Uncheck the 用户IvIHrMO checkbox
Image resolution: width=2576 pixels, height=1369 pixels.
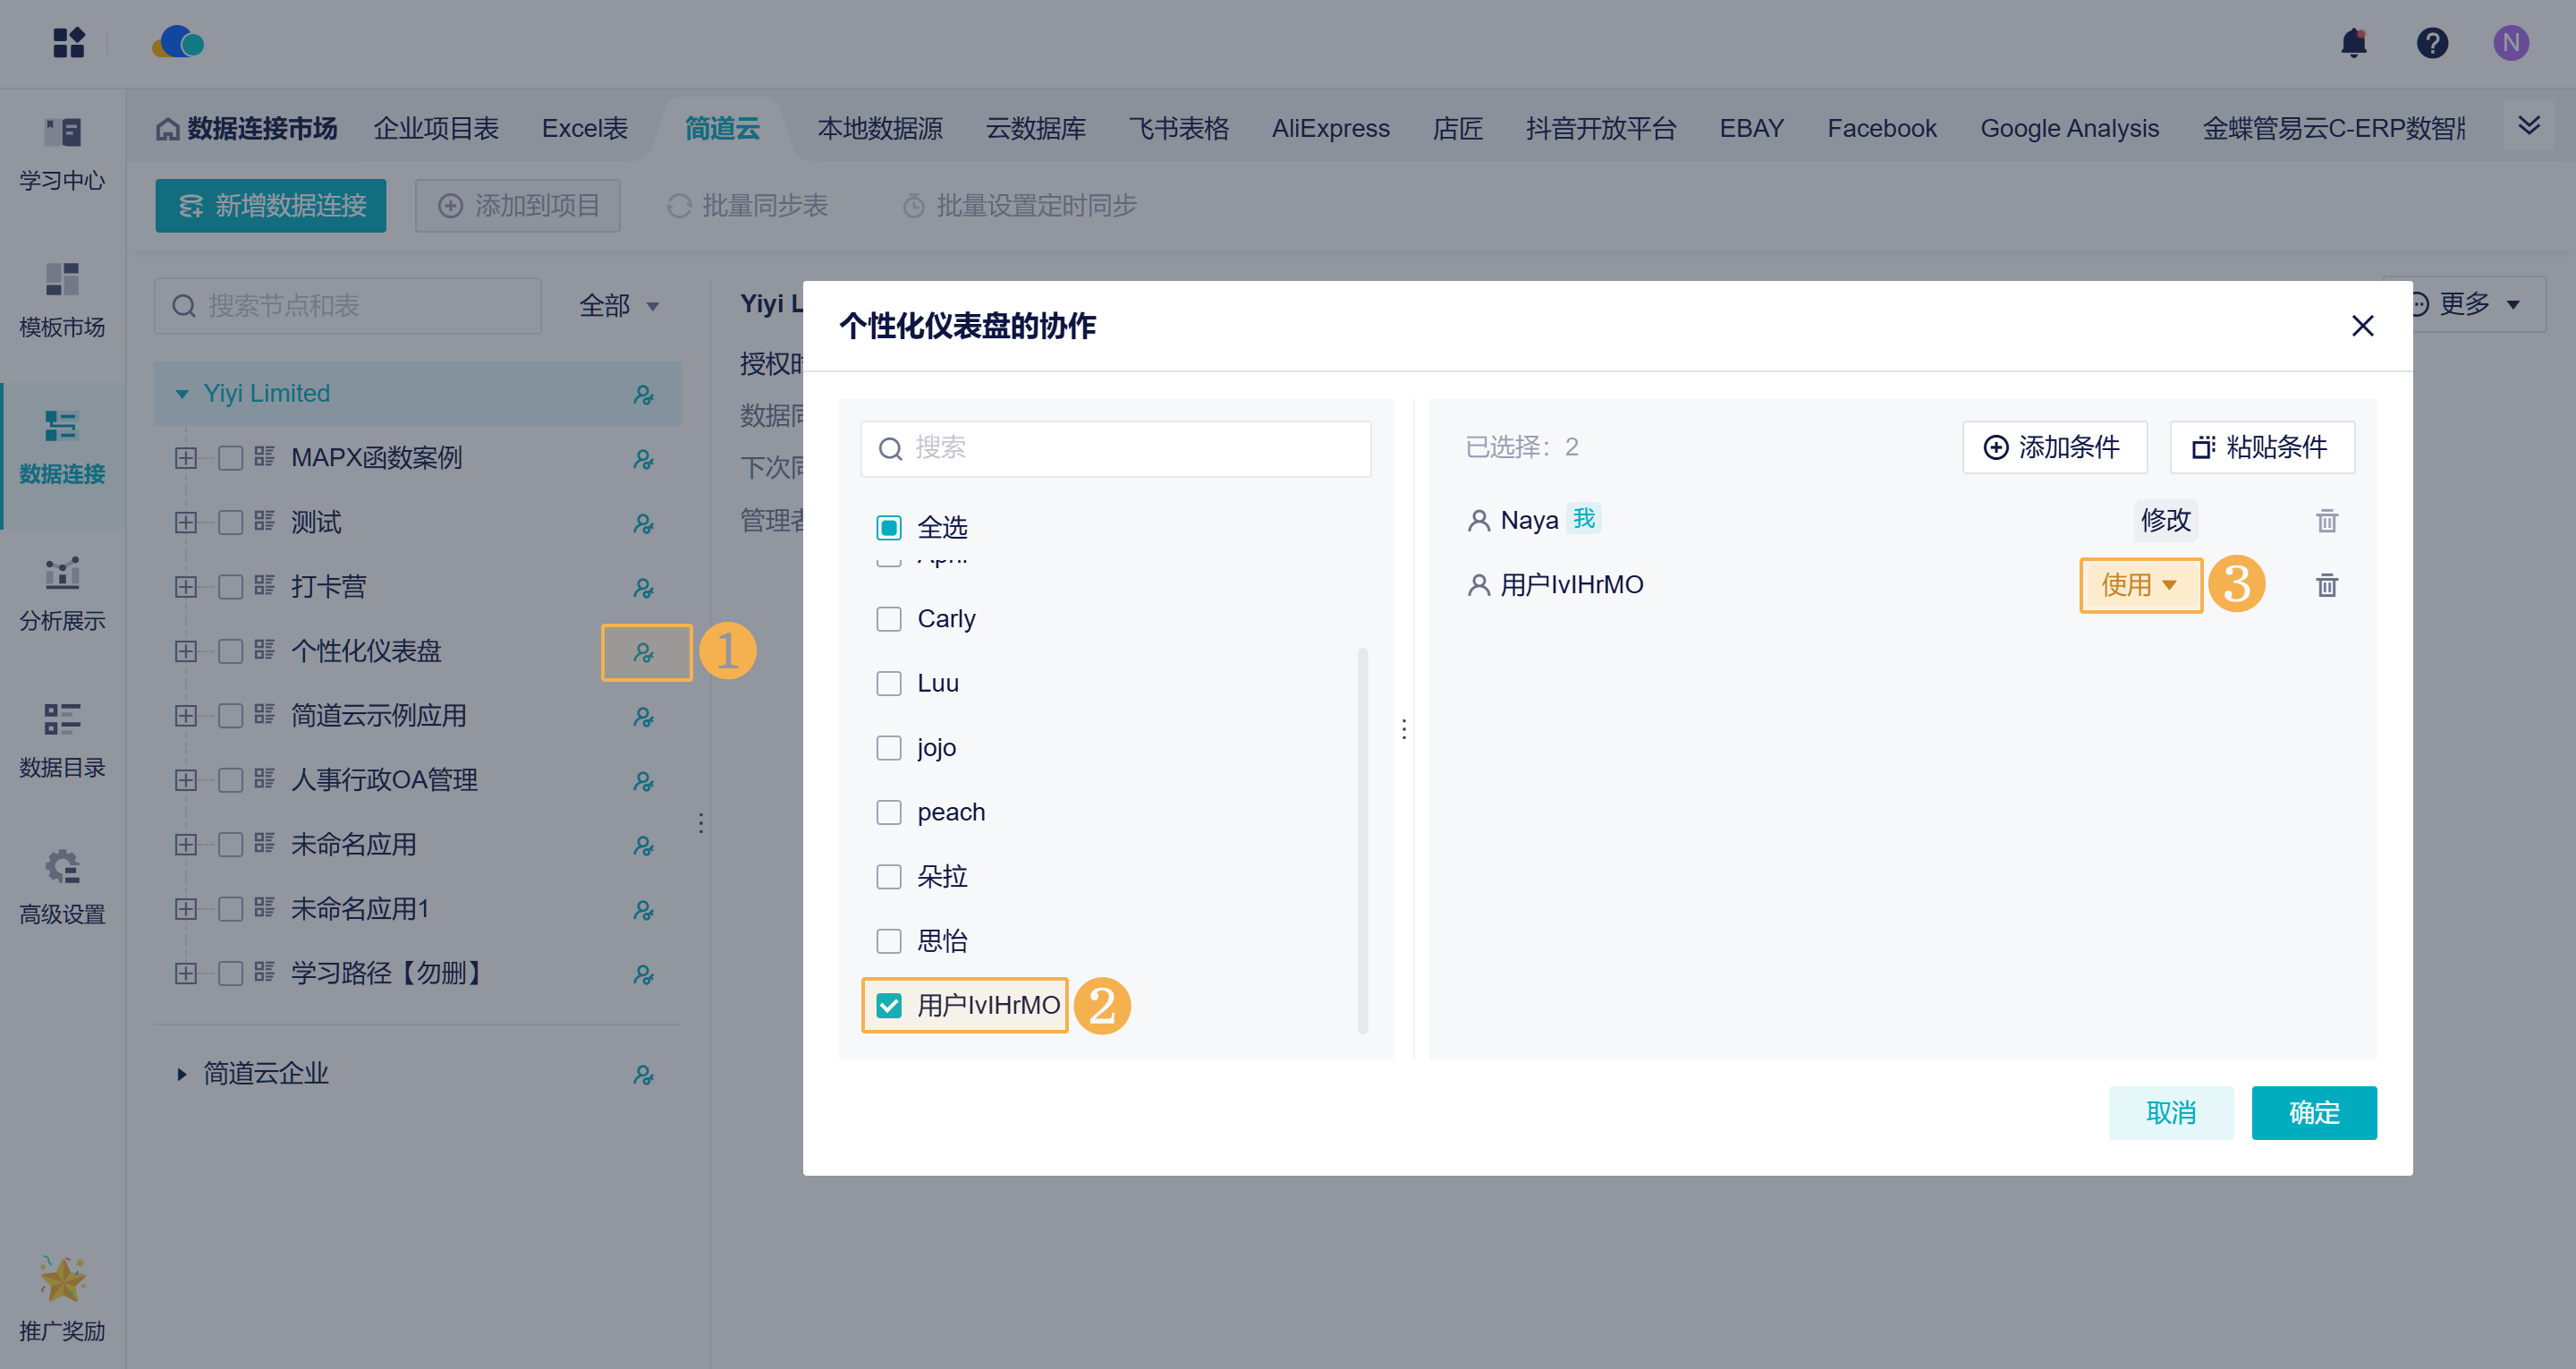[888, 1005]
